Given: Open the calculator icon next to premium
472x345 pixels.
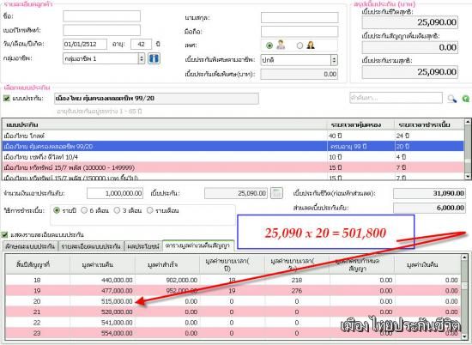Looking at the screenshot, I should tap(276, 193).
